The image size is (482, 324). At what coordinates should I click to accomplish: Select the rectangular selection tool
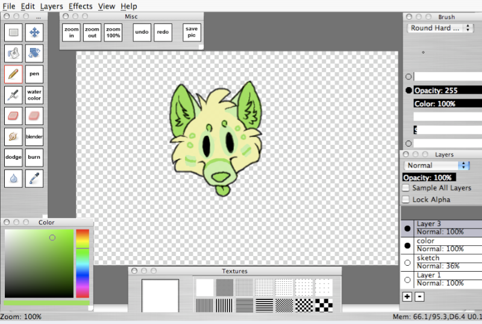coord(13,32)
